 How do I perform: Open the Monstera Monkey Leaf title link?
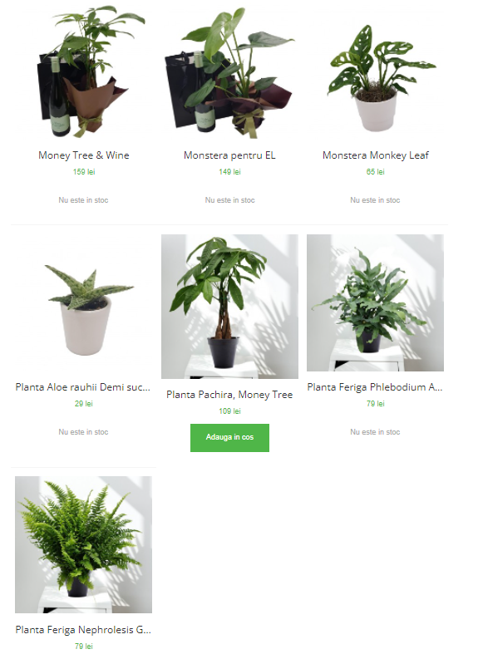click(x=375, y=155)
